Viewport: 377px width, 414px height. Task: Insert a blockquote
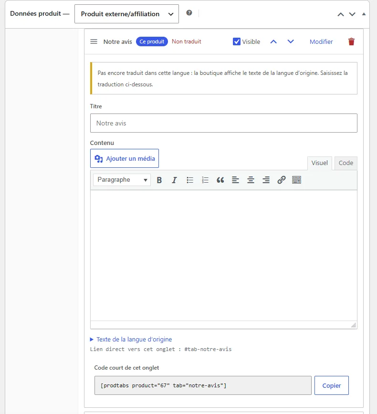[x=220, y=180]
